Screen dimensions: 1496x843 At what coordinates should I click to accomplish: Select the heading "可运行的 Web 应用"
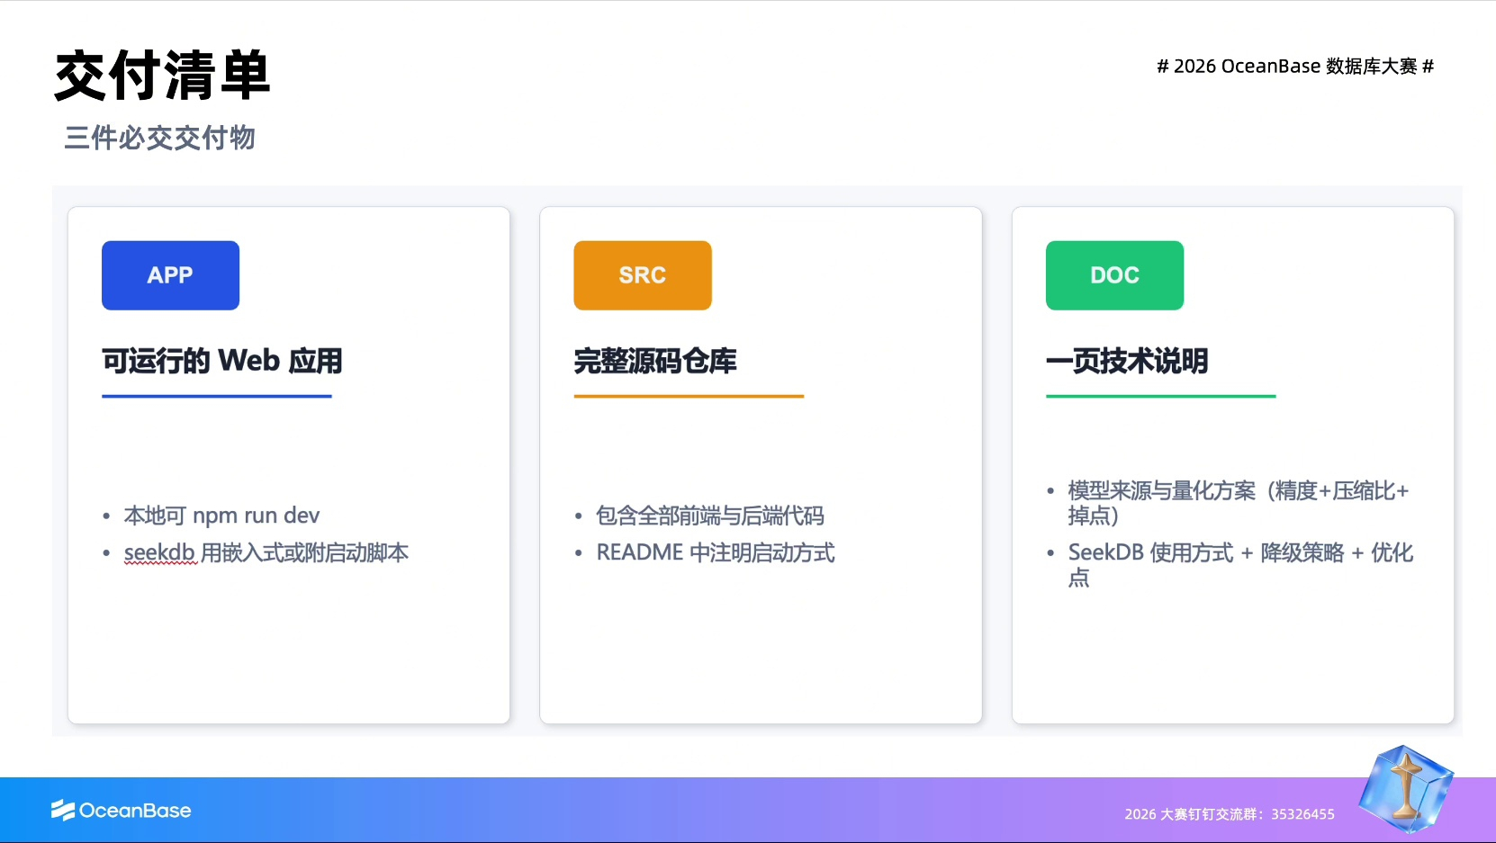[x=222, y=361]
